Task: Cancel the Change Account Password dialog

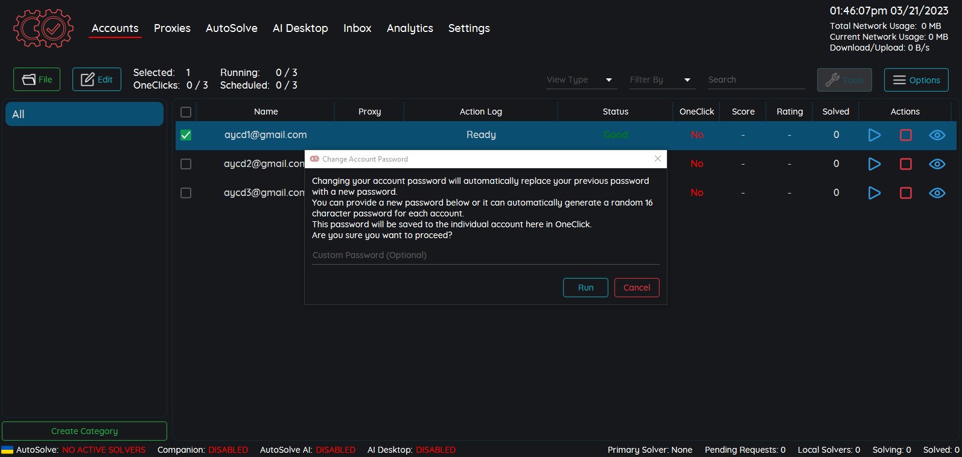Action: 636,288
